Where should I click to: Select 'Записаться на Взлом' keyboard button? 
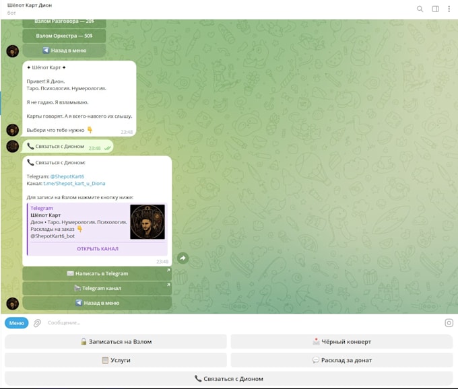coord(116,341)
